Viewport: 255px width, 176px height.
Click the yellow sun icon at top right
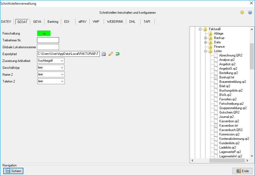pos(242,12)
